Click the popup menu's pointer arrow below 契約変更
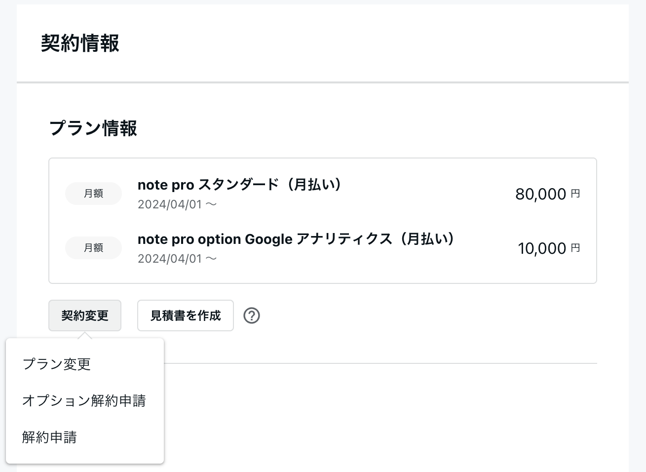The image size is (646, 472). click(85, 335)
